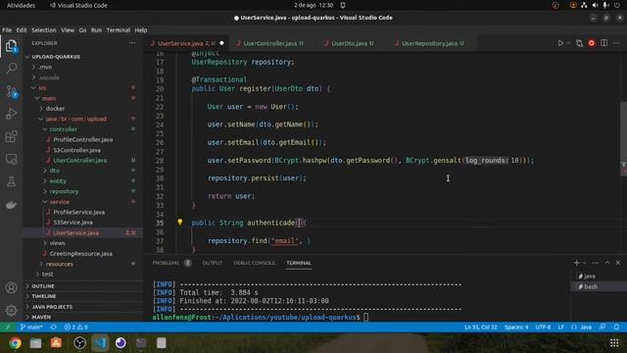Open terminal panel More Actions ellipsis

596,263
